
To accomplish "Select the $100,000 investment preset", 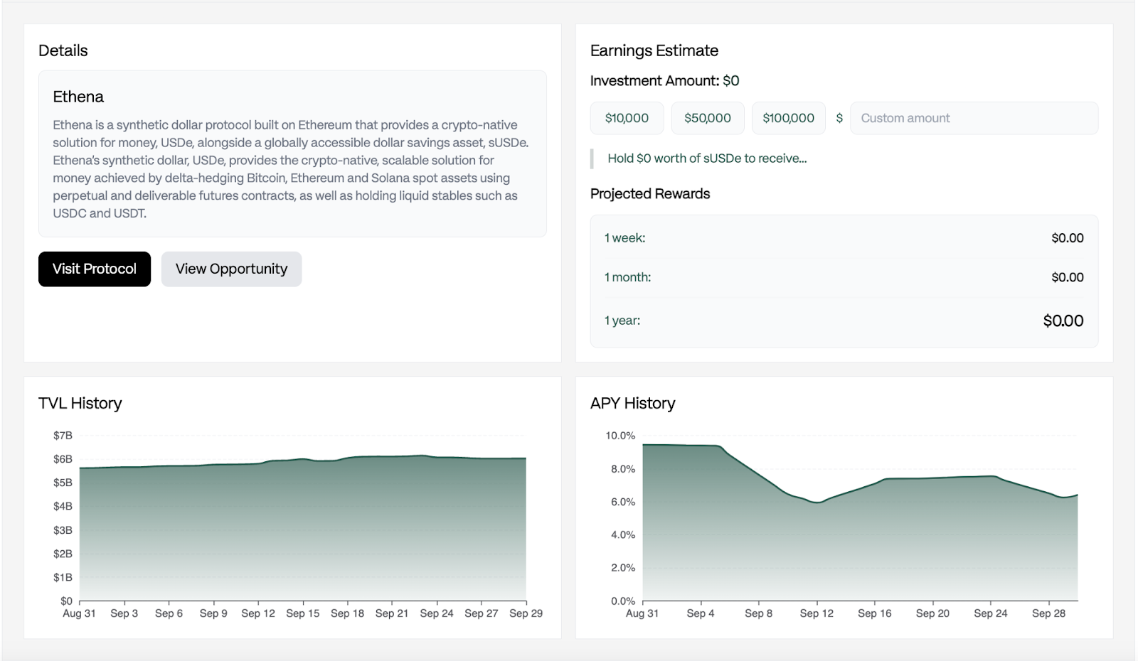I will coord(789,118).
